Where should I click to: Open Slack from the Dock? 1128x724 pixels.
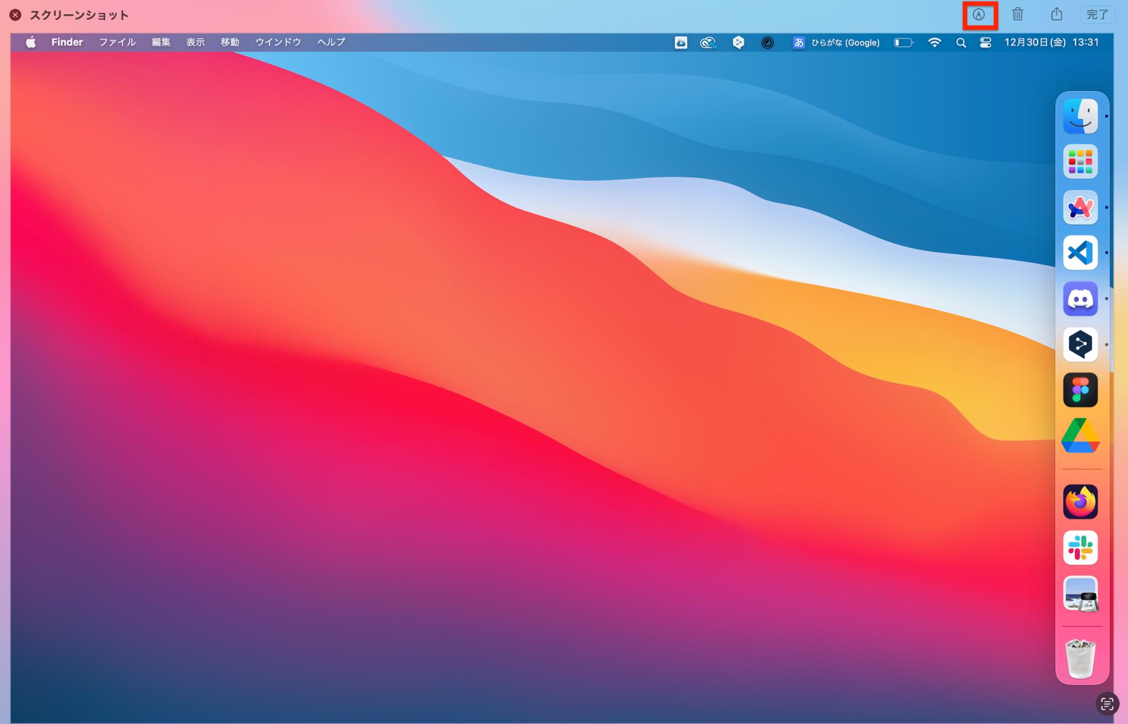pos(1080,548)
